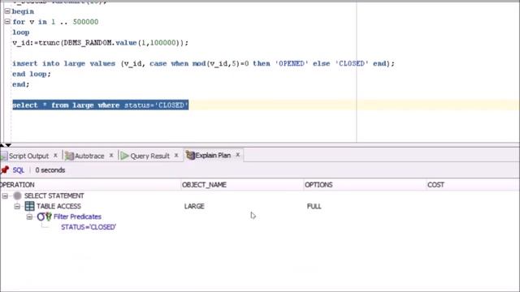Viewport: 520px width, 292px height.
Task: Close the Explain Plan tab
Action: tap(237, 155)
